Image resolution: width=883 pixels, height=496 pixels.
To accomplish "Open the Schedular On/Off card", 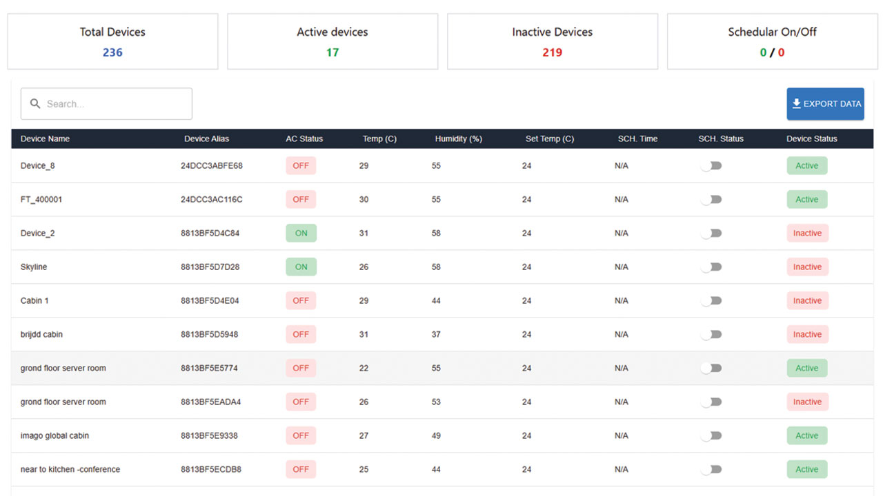I will tap(773, 41).
